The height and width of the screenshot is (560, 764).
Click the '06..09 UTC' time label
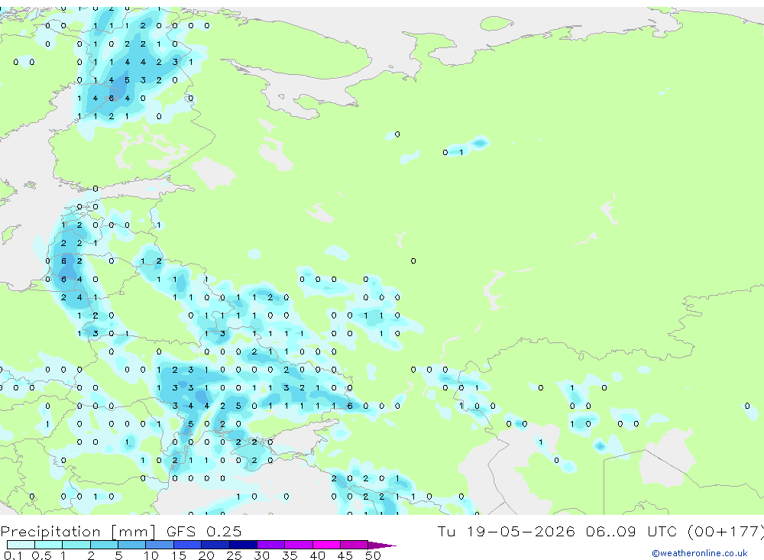[633, 531]
